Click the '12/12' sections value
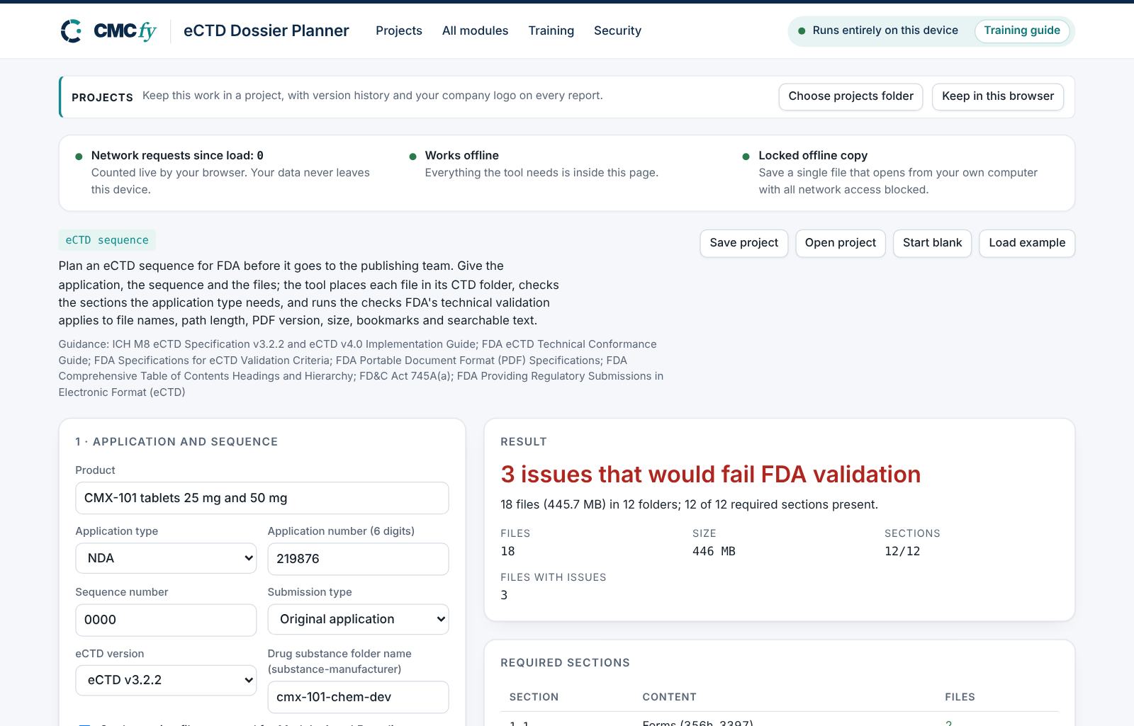 (902, 551)
